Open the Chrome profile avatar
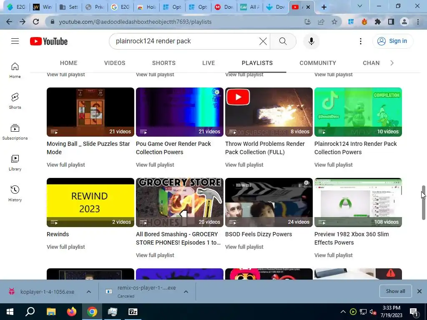The image size is (427, 320). coord(404,22)
